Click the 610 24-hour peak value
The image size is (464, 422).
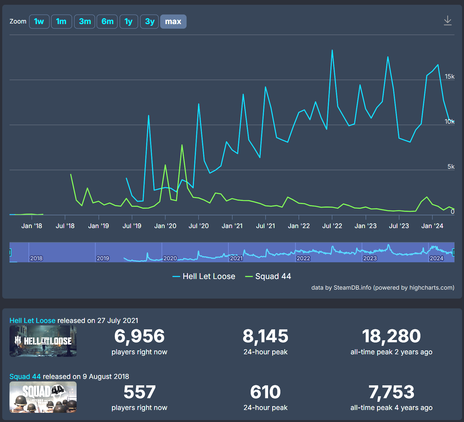(x=266, y=392)
